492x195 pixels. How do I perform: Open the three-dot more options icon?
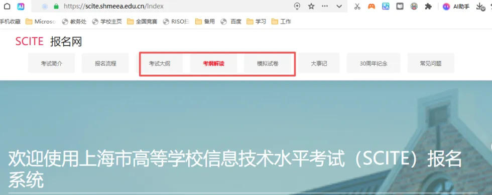click(325, 7)
